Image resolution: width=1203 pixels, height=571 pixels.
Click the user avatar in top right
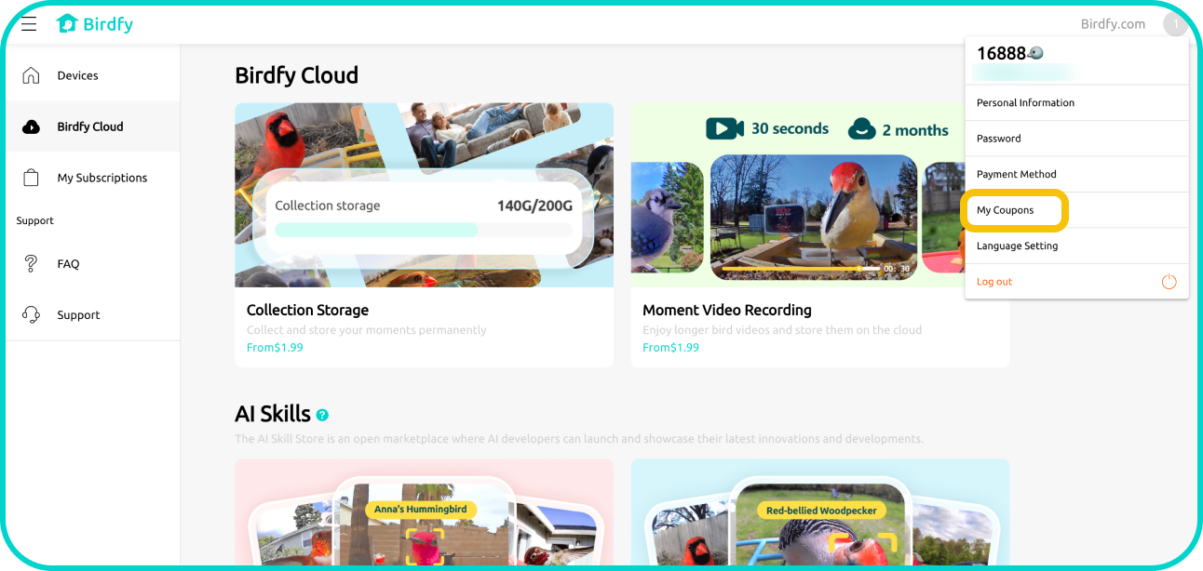pos(1175,24)
